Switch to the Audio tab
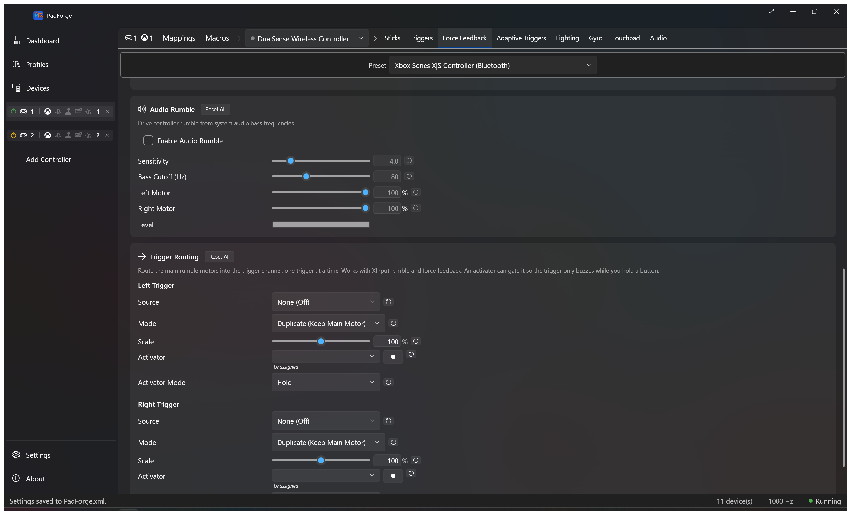This screenshot has height=511, width=851. point(658,38)
